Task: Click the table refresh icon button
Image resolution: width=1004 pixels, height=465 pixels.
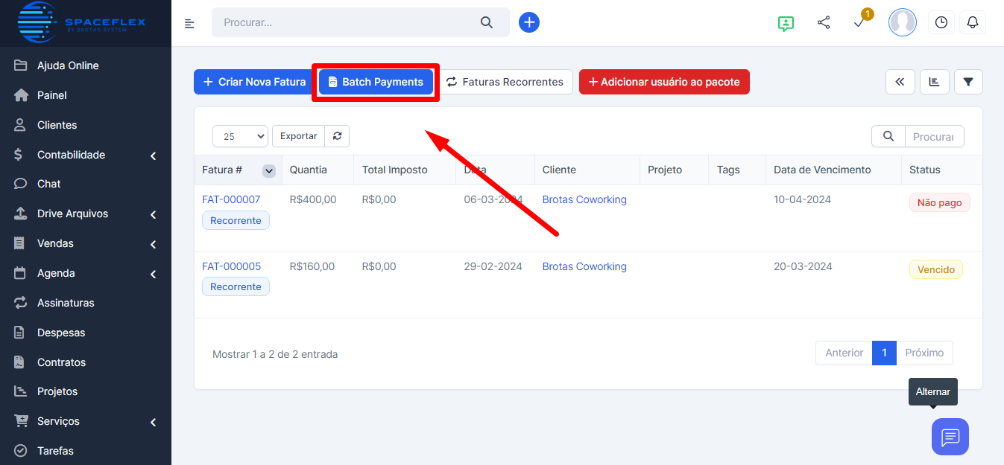Action: (x=337, y=136)
